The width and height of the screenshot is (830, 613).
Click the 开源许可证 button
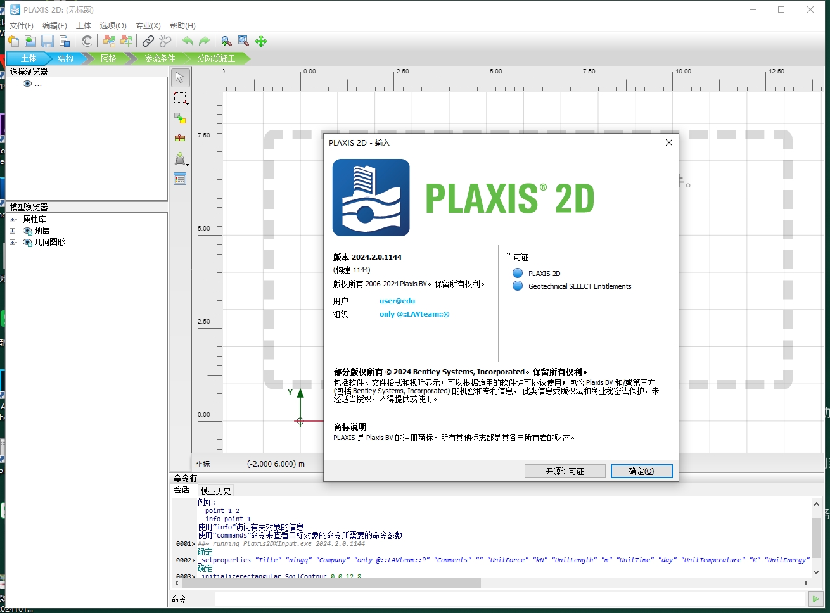pyautogui.click(x=565, y=471)
